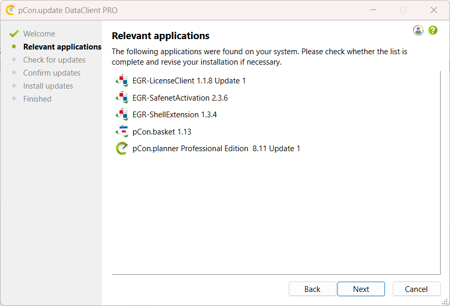Proceed with the Next button
The image size is (450, 306).
(361, 289)
